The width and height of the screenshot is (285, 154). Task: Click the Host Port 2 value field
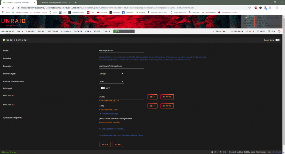tap(121, 106)
